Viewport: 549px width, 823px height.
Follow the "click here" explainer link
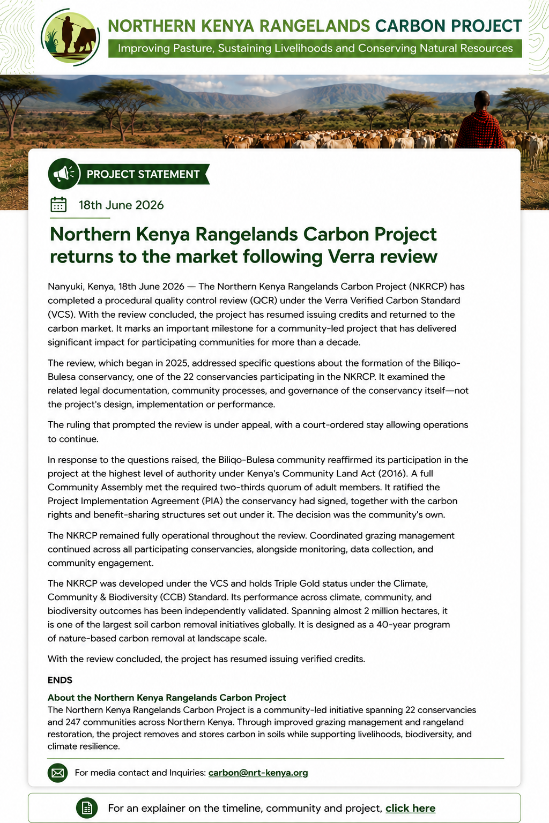pos(410,808)
